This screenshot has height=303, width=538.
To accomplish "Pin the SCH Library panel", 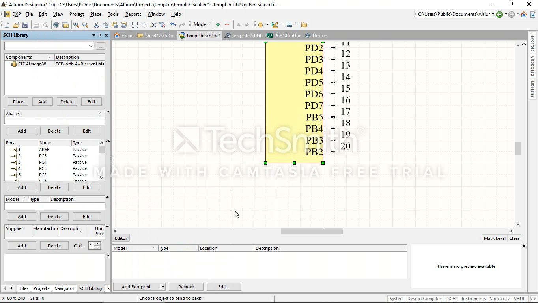I will 100,35.
